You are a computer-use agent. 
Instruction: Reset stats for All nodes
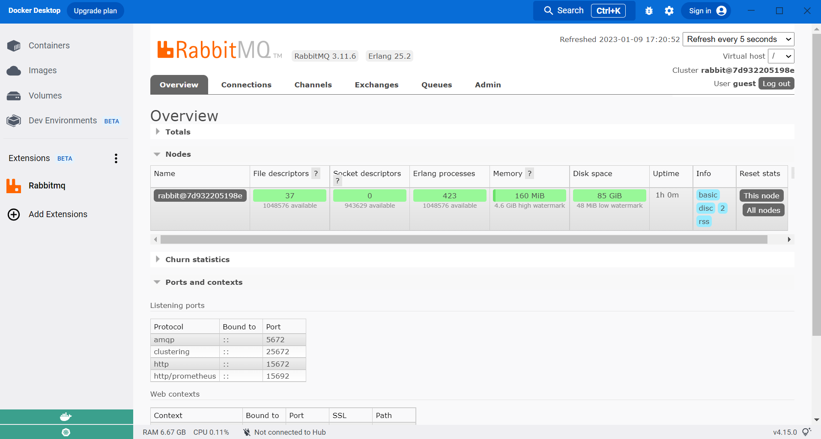coord(763,210)
